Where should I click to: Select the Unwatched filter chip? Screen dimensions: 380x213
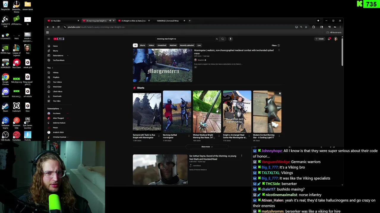pyautogui.click(x=162, y=45)
